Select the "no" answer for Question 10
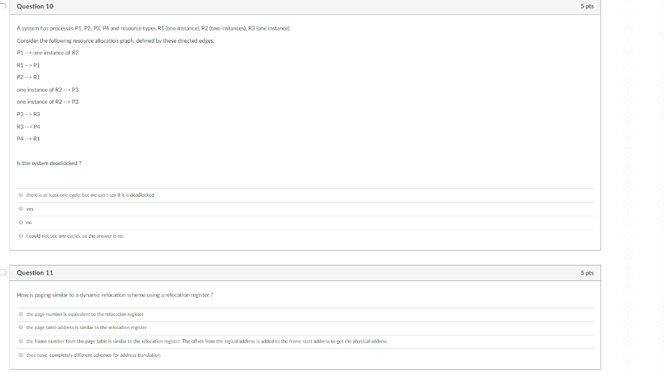 (21, 222)
